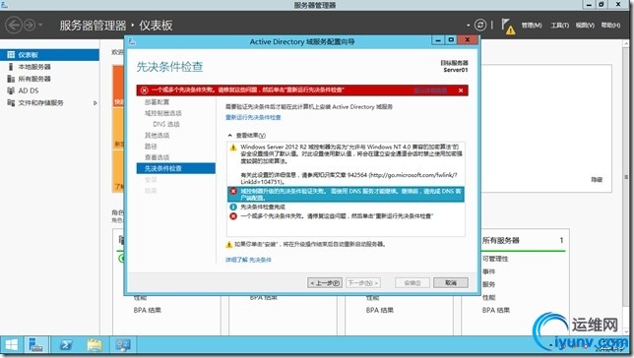Open the Windows Start button
The height and width of the screenshot is (358, 634).
[12, 345]
